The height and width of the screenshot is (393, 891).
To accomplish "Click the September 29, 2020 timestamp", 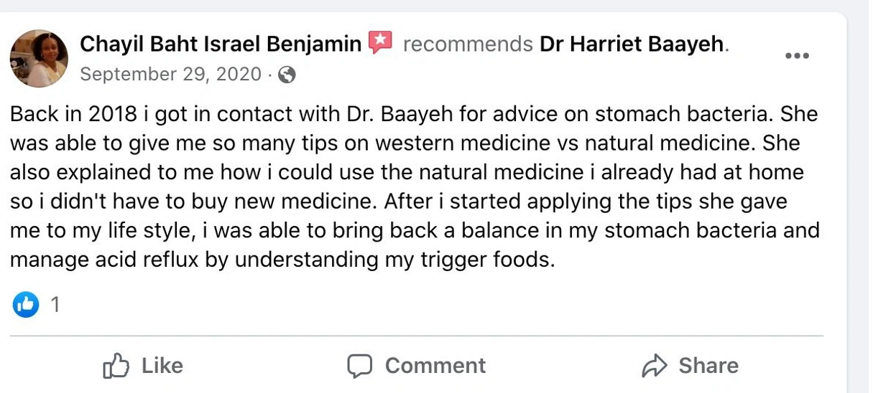I will coord(170,75).
